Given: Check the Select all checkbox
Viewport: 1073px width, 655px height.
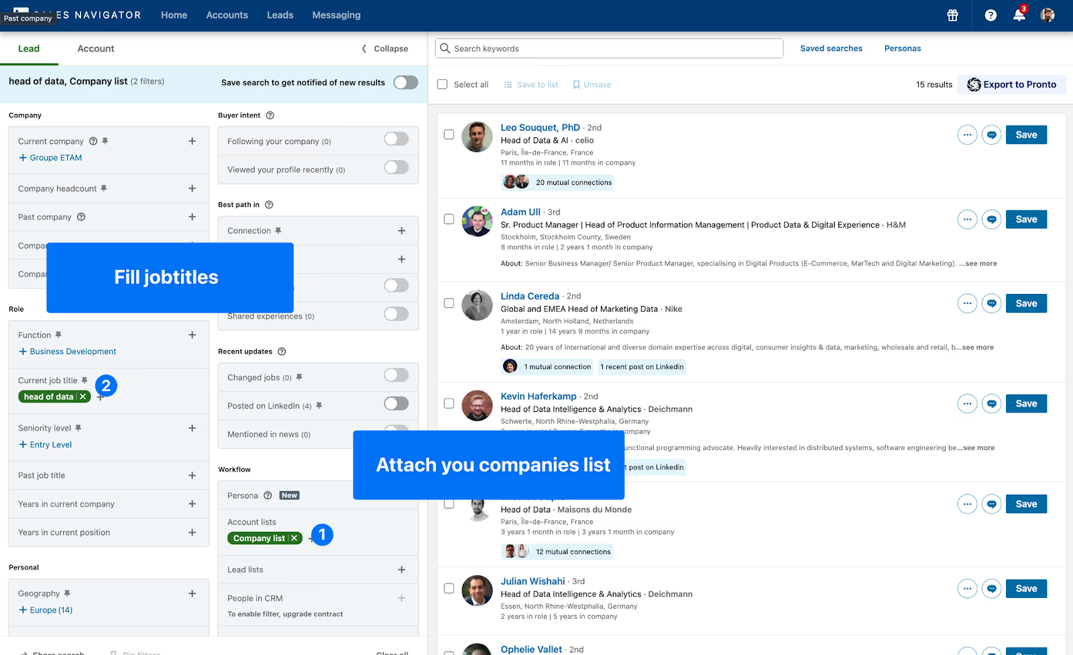Looking at the screenshot, I should 443,84.
